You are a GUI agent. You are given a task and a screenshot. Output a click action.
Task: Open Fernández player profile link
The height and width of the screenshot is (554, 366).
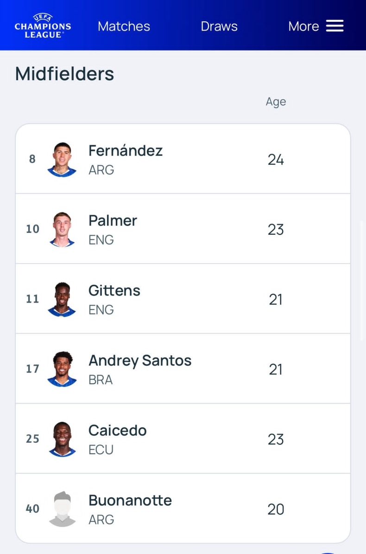[126, 151]
